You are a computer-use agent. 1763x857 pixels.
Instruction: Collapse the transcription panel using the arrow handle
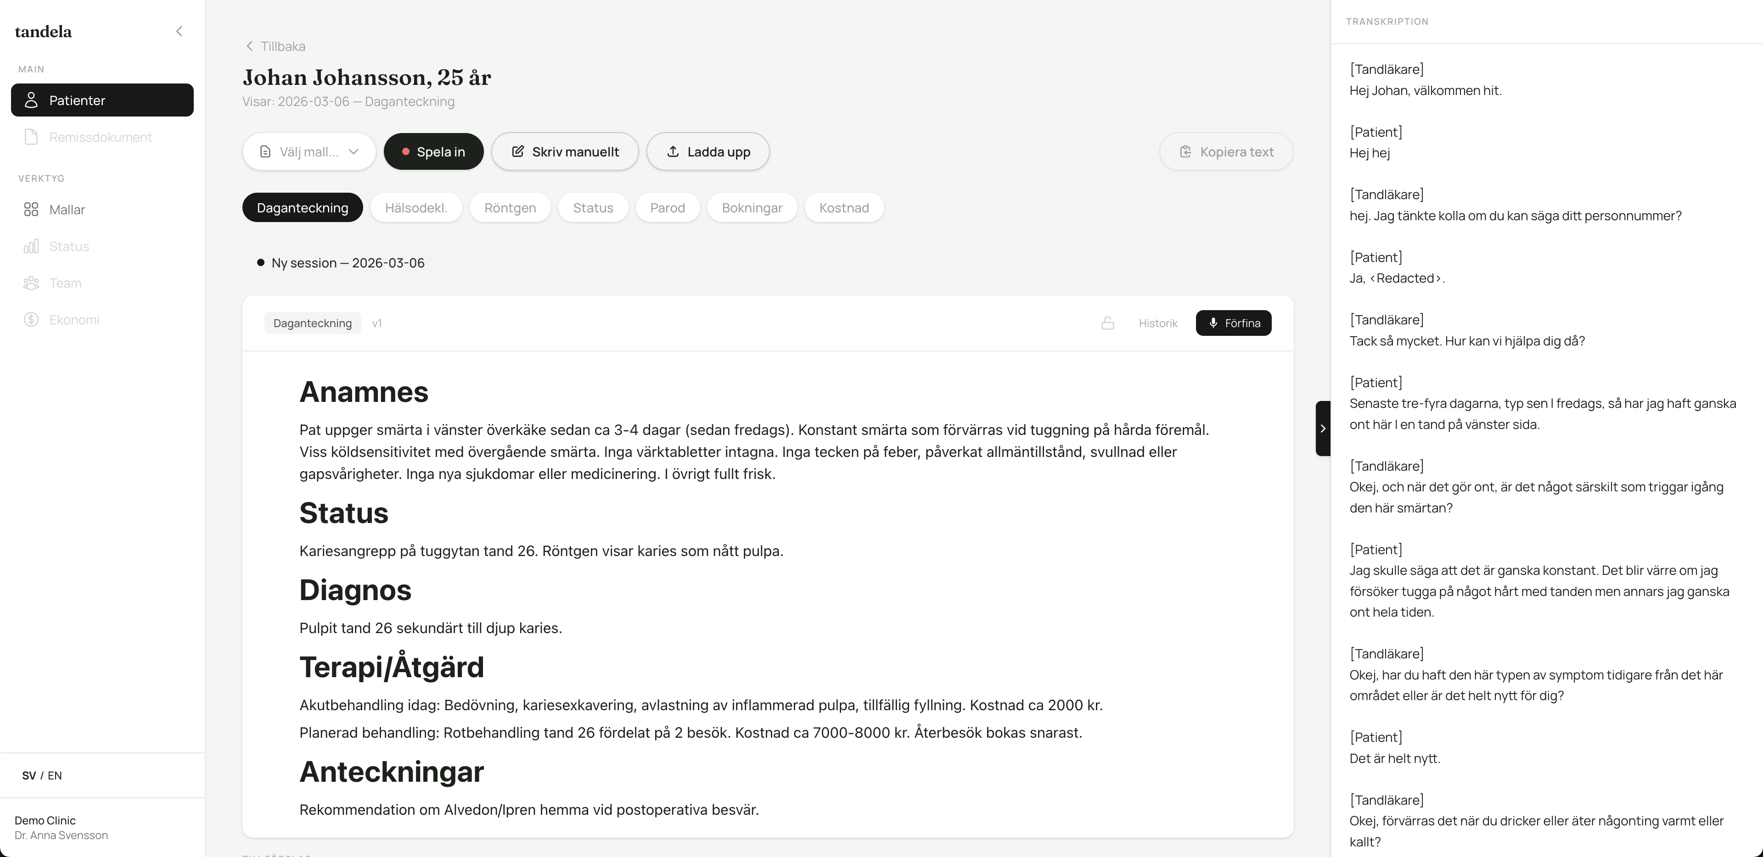[x=1322, y=428]
